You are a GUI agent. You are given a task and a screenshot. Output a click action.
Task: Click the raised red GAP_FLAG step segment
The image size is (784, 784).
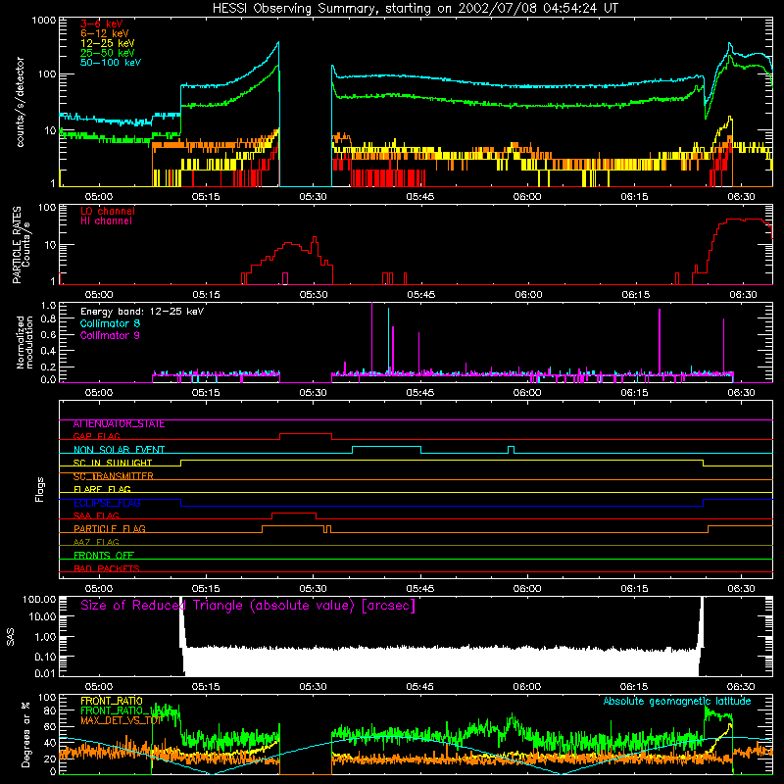pos(306,434)
